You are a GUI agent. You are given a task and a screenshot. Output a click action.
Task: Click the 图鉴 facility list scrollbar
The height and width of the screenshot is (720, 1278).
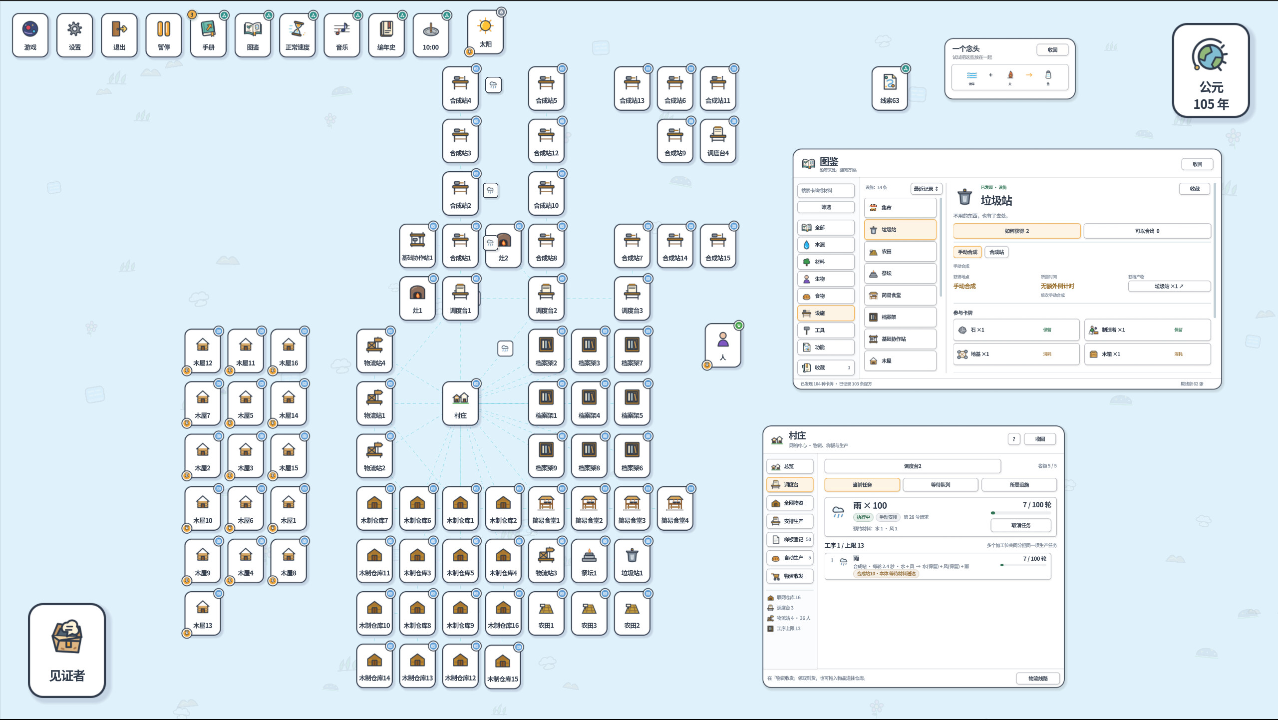pyautogui.click(x=941, y=247)
